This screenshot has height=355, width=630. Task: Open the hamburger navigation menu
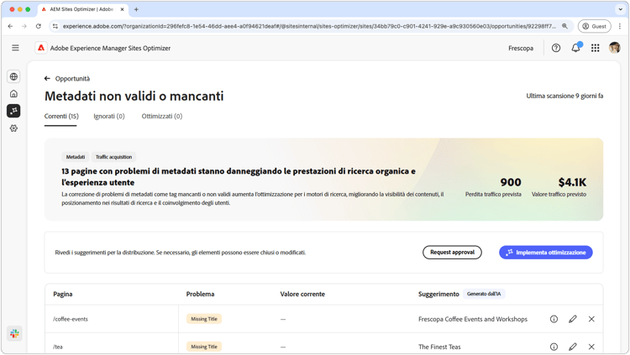click(15, 48)
